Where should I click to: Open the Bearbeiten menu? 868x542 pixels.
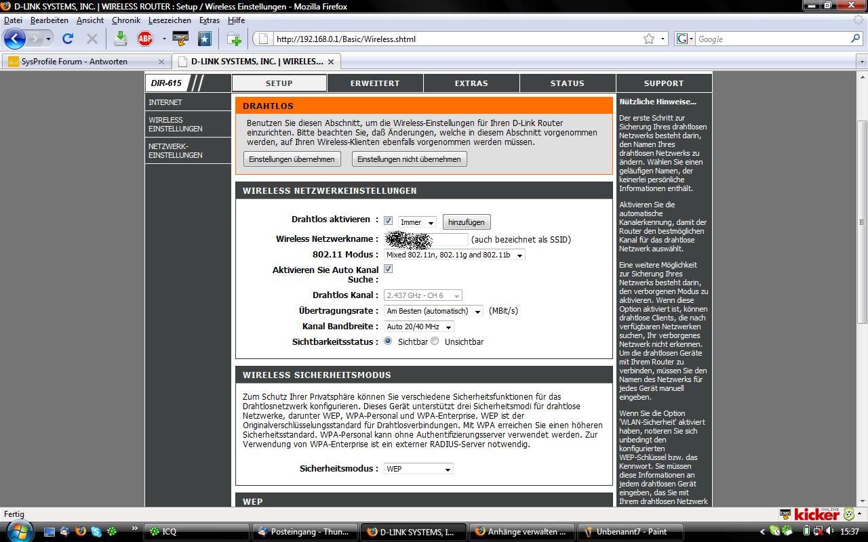(x=50, y=20)
